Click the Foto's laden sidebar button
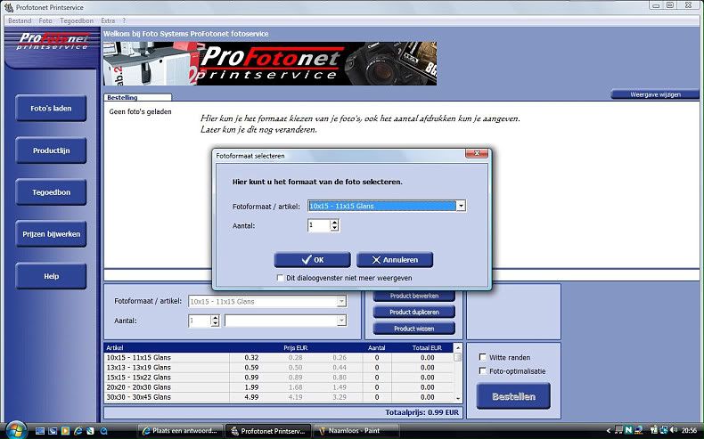The height and width of the screenshot is (439, 704). pos(51,109)
